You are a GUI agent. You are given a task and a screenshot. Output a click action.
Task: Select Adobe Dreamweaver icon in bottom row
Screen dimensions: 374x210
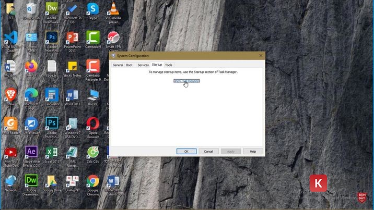click(x=31, y=185)
